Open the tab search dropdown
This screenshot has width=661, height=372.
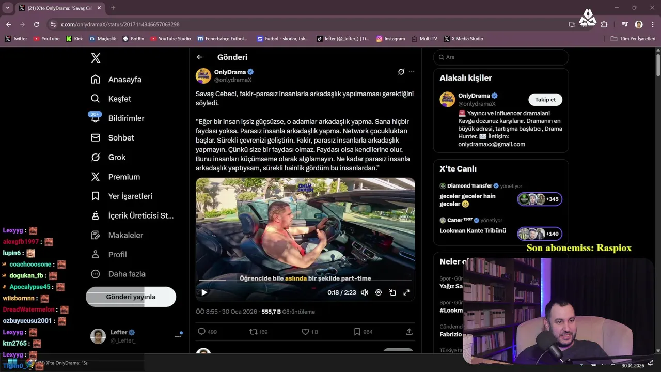click(8, 8)
